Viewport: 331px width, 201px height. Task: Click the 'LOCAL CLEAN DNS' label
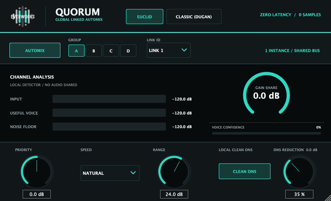pos(236,150)
